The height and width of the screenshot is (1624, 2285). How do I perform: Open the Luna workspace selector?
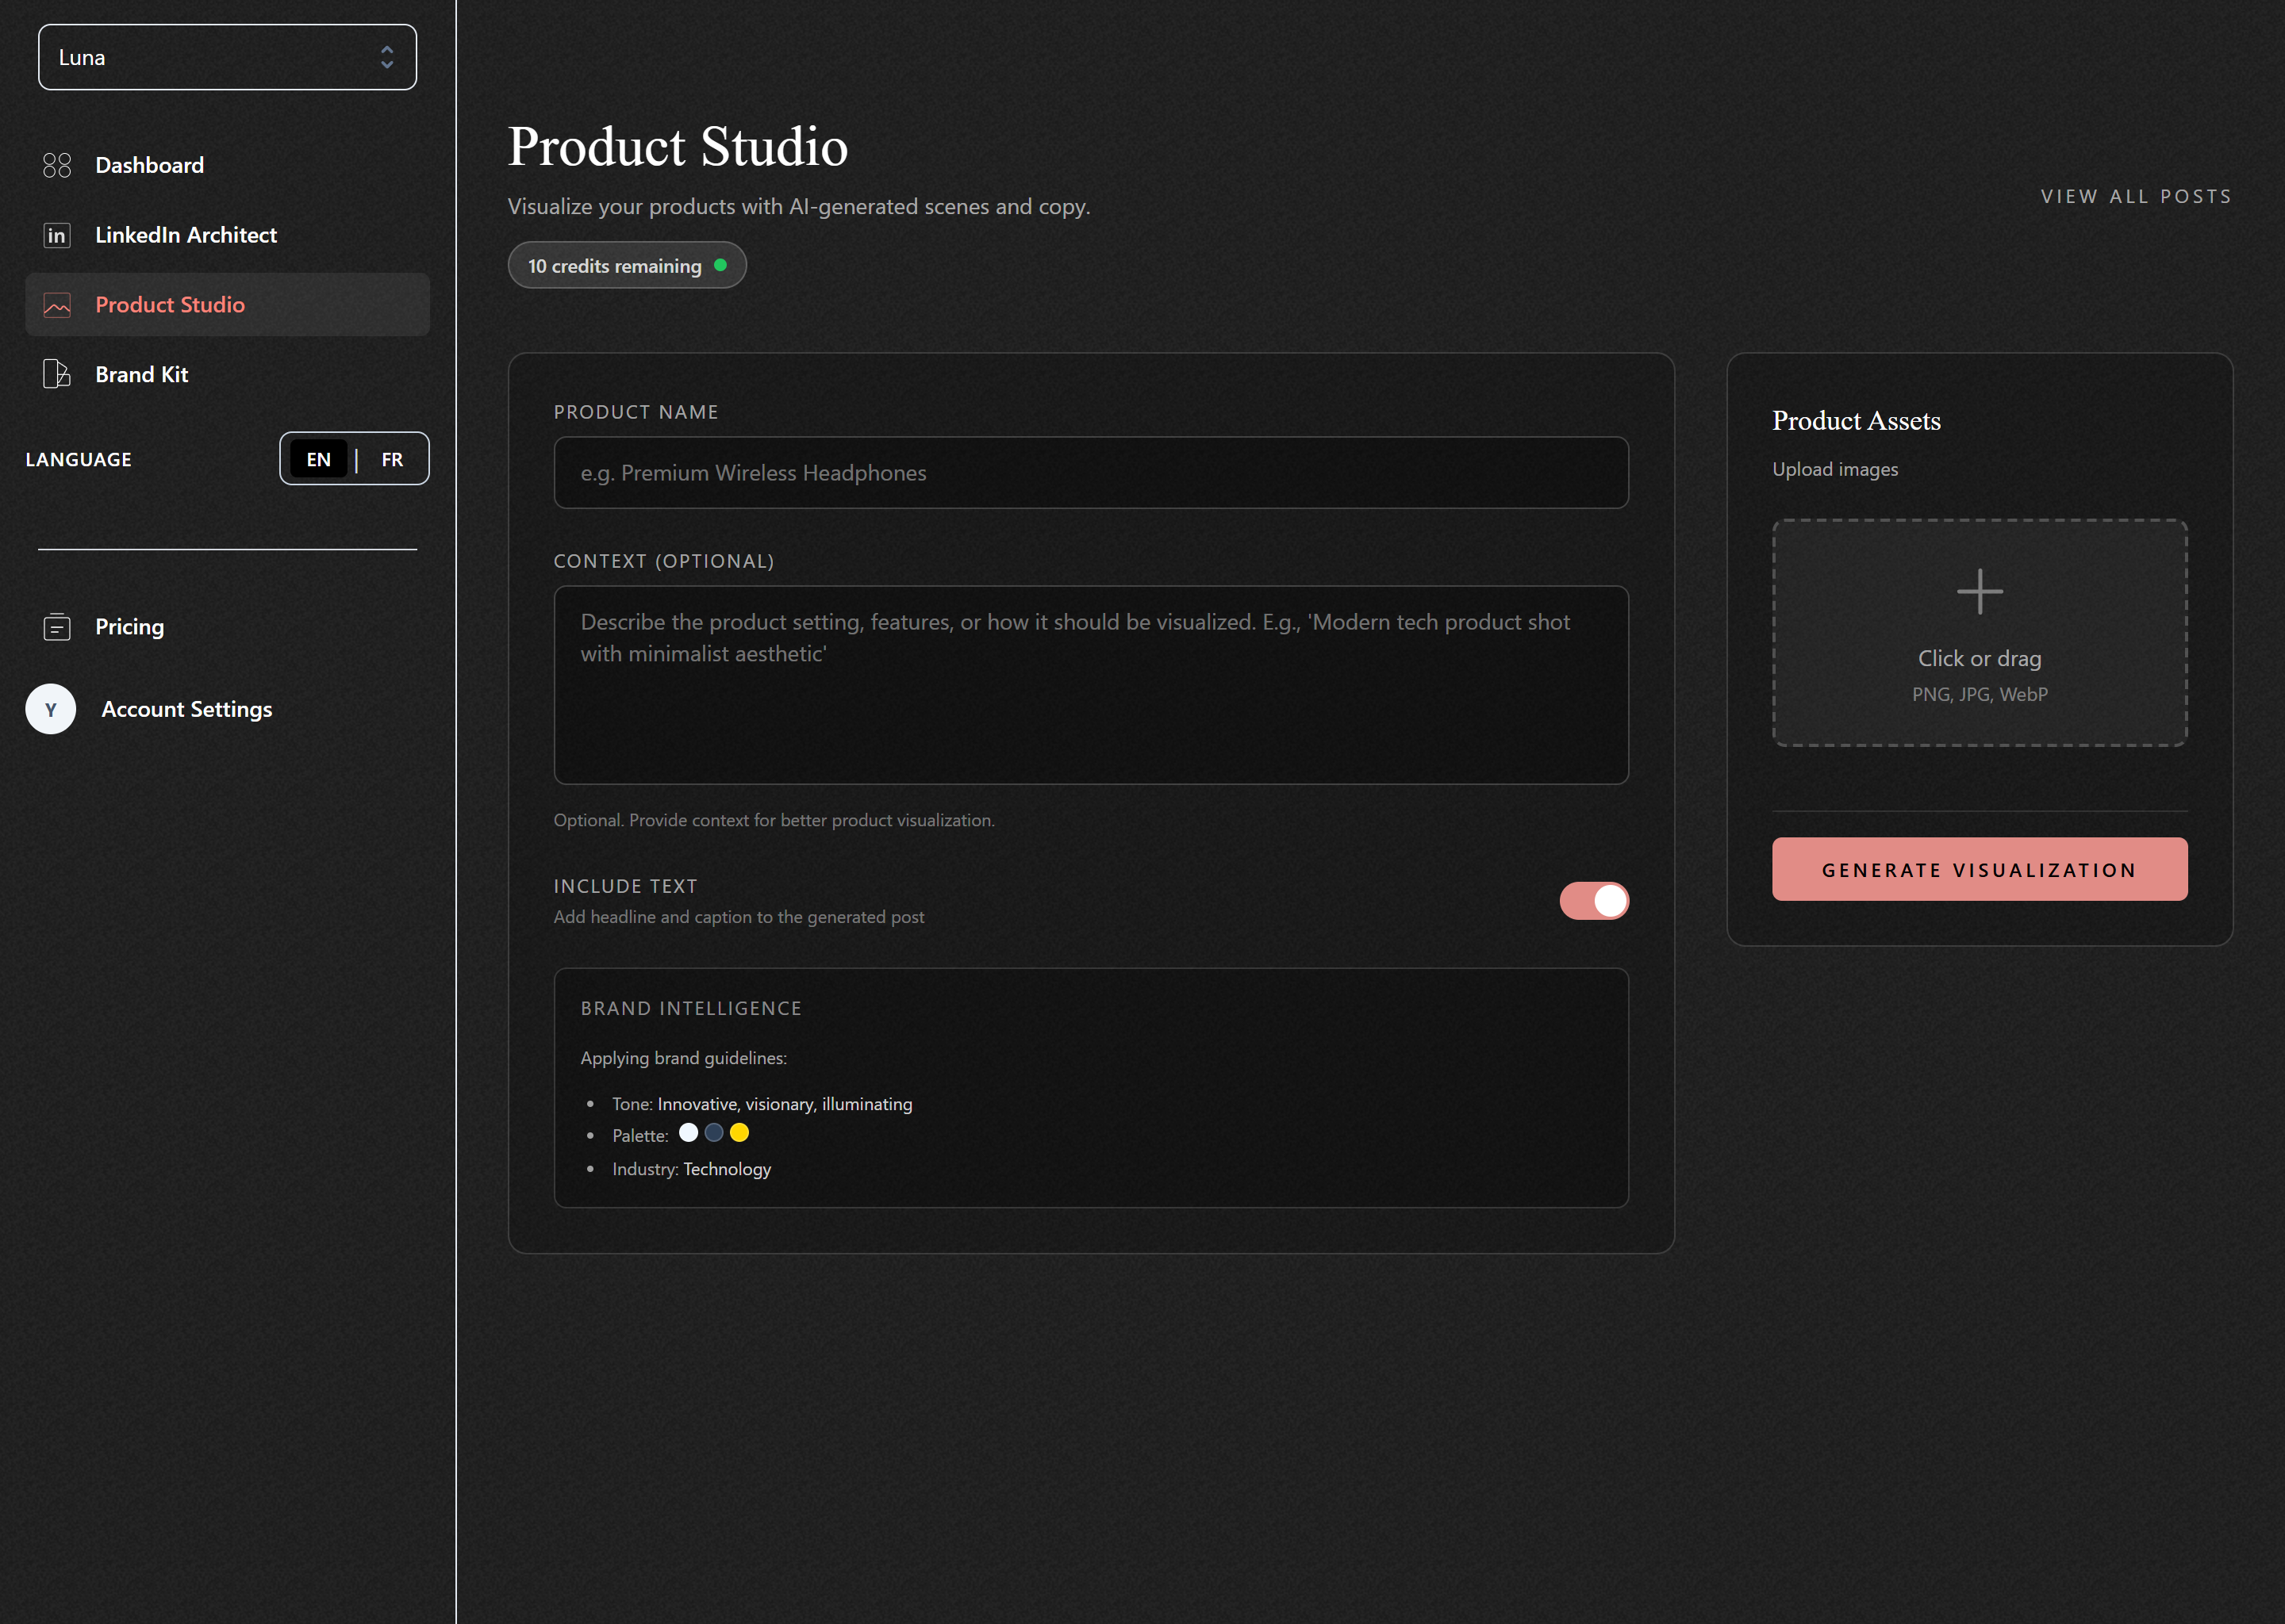[x=227, y=57]
